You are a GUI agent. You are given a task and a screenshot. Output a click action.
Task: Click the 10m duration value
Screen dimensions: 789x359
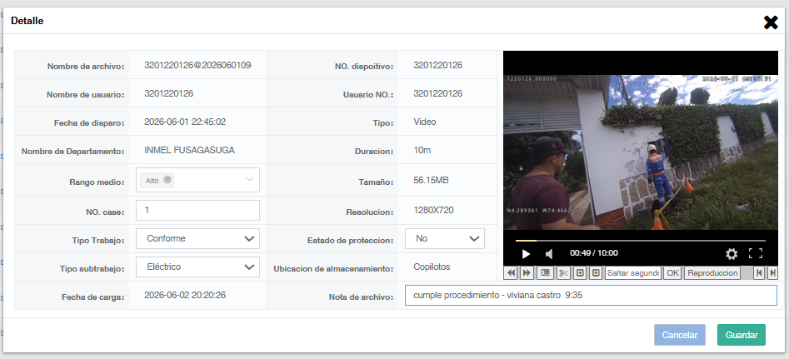(x=422, y=150)
